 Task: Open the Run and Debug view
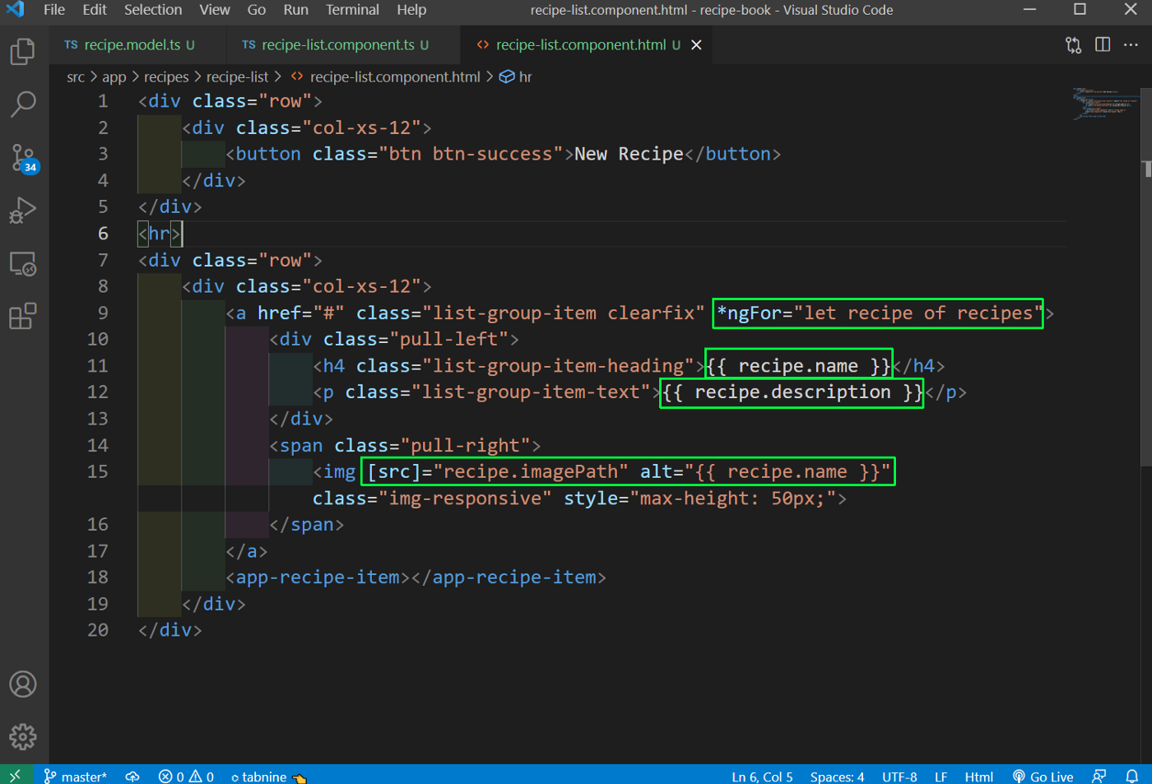coord(23,211)
